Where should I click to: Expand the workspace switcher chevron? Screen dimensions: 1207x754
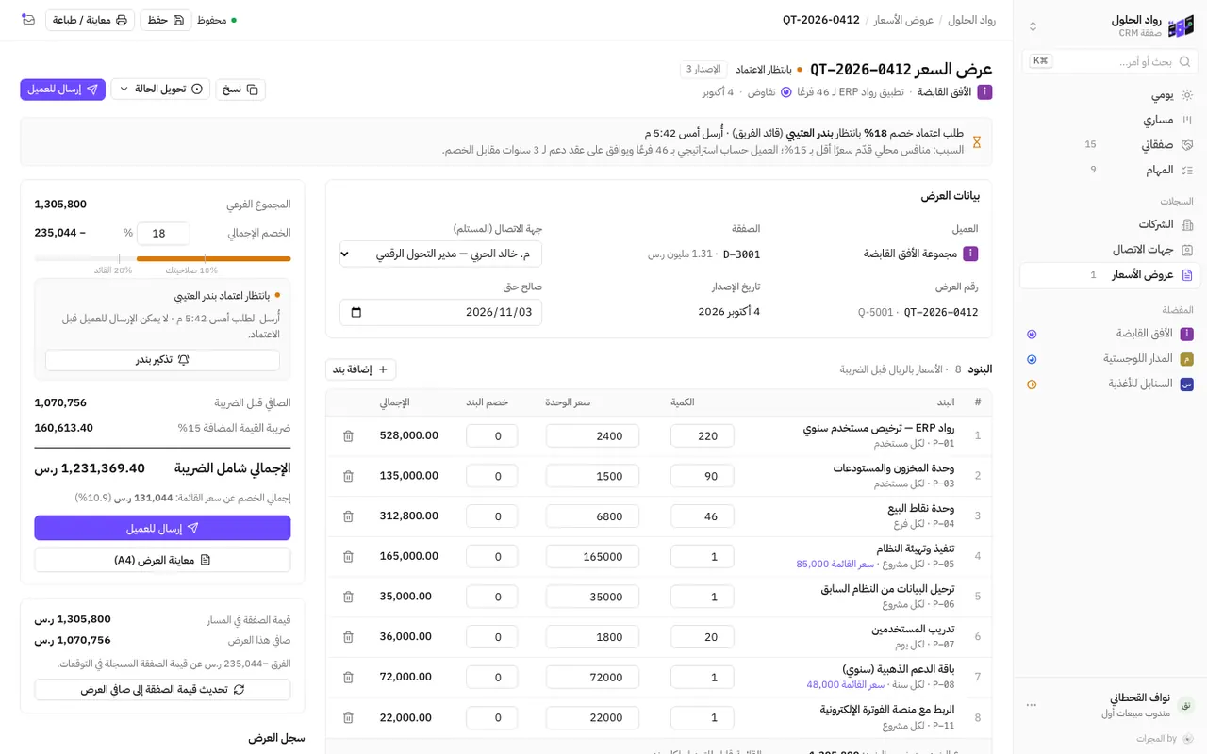pyautogui.click(x=1033, y=26)
